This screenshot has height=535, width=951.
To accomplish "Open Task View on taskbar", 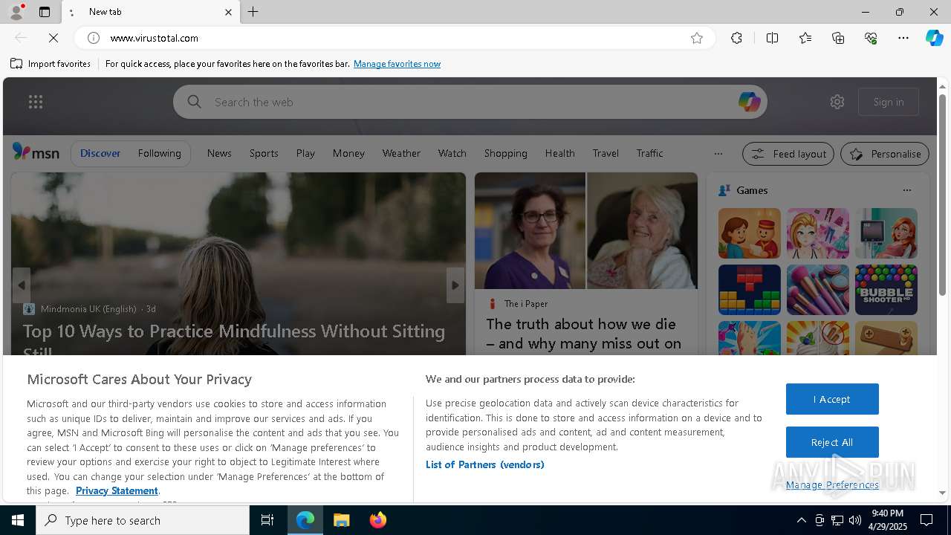I will click(x=267, y=520).
